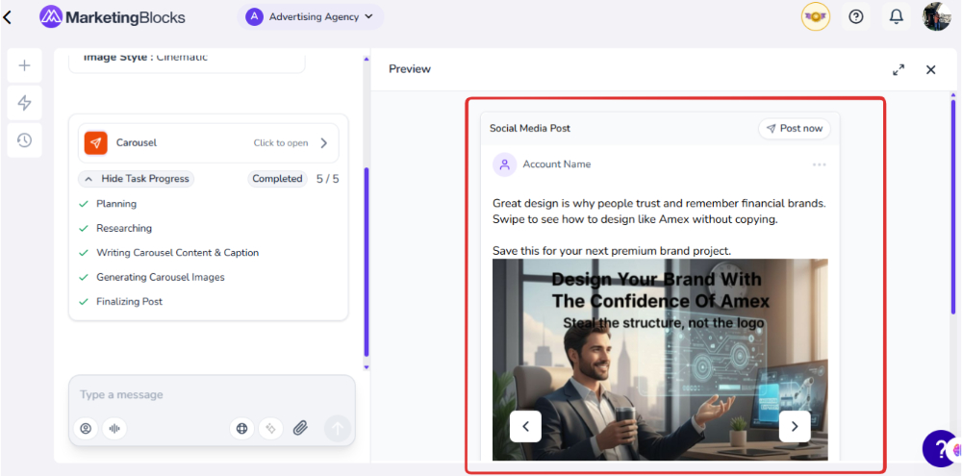
Task: Click the magic sparkle enhance icon
Action: pyautogui.click(x=271, y=429)
